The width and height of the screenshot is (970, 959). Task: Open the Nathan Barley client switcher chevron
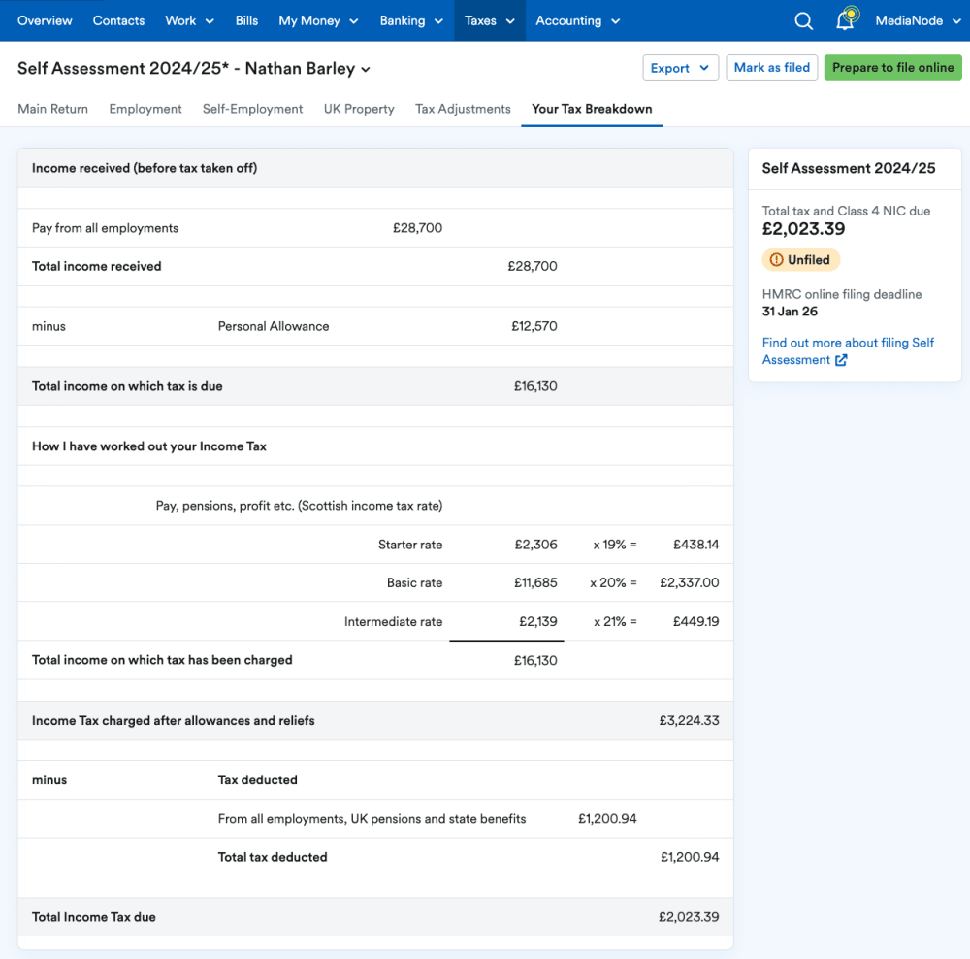coord(365,69)
